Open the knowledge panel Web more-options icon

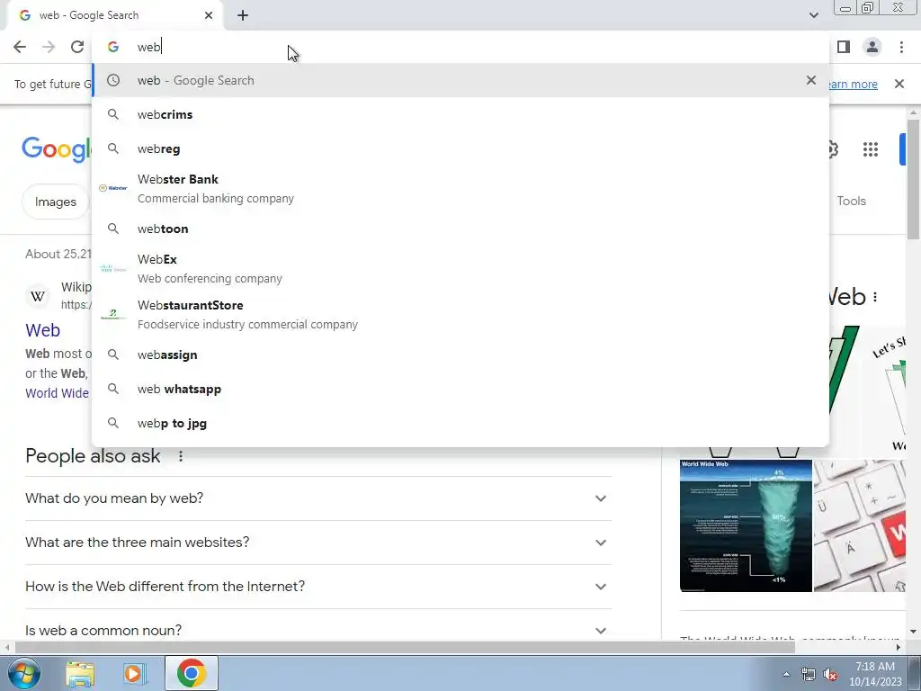point(875,297)
